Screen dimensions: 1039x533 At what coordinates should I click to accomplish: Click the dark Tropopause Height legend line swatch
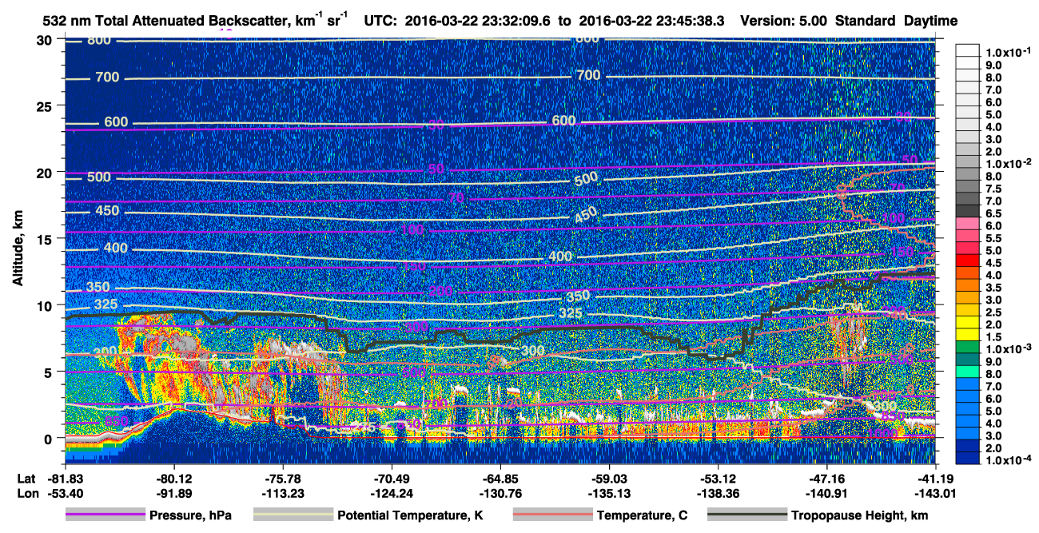click(746, 515)
